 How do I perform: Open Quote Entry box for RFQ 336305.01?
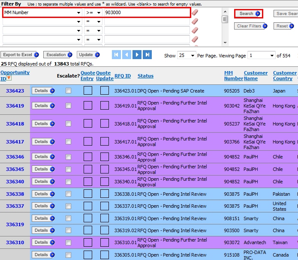[88, 255]
